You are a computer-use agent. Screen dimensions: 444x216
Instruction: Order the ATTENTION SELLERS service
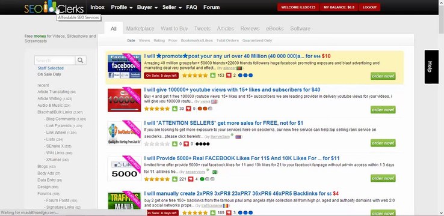click(x=383, y=143)
